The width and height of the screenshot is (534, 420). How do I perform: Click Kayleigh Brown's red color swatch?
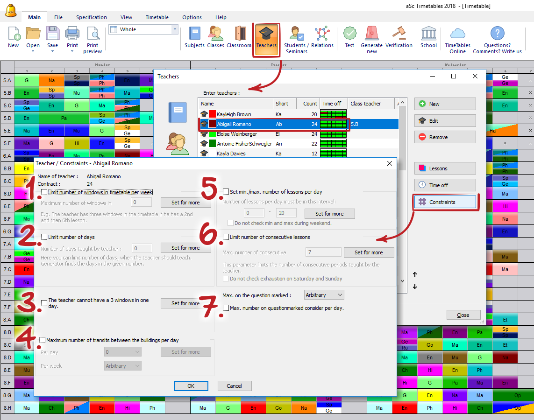click(212, 114)
